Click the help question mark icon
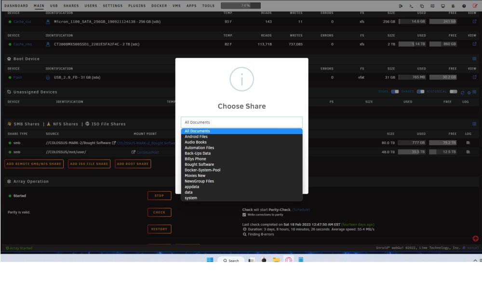Screen dimensions: 482x282 click(464, 6)
